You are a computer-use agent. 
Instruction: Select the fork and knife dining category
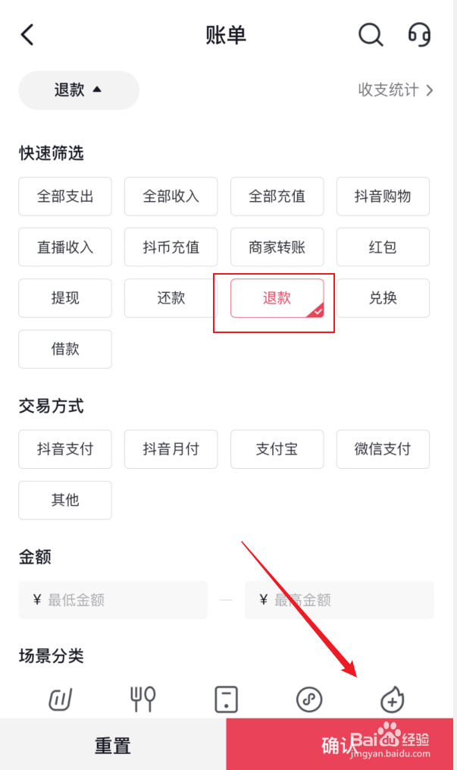pos(142,699)
